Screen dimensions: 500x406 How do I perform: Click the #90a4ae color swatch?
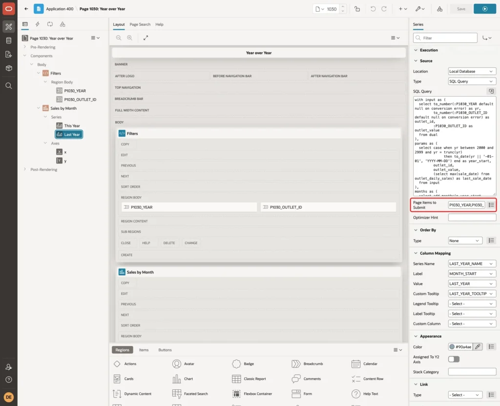(x=452, y=347)
